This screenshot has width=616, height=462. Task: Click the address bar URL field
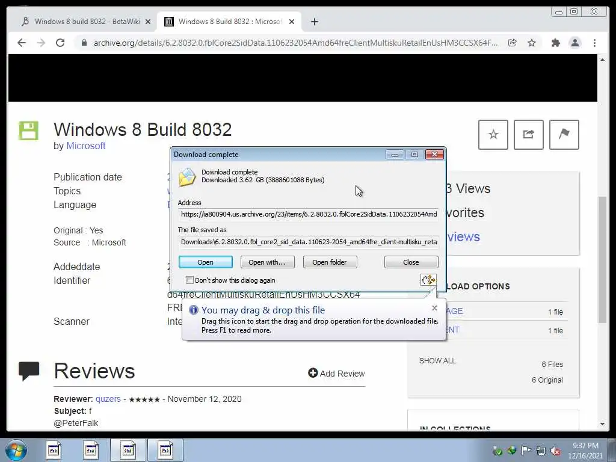pyautogui.click(x=295, y=43)
